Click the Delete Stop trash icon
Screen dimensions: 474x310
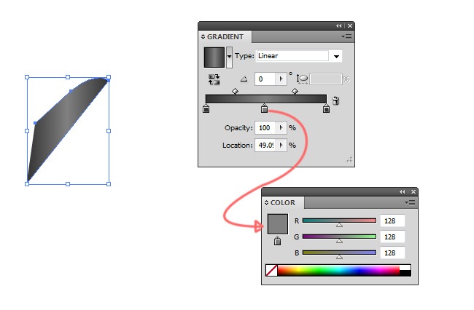[336, 100]
